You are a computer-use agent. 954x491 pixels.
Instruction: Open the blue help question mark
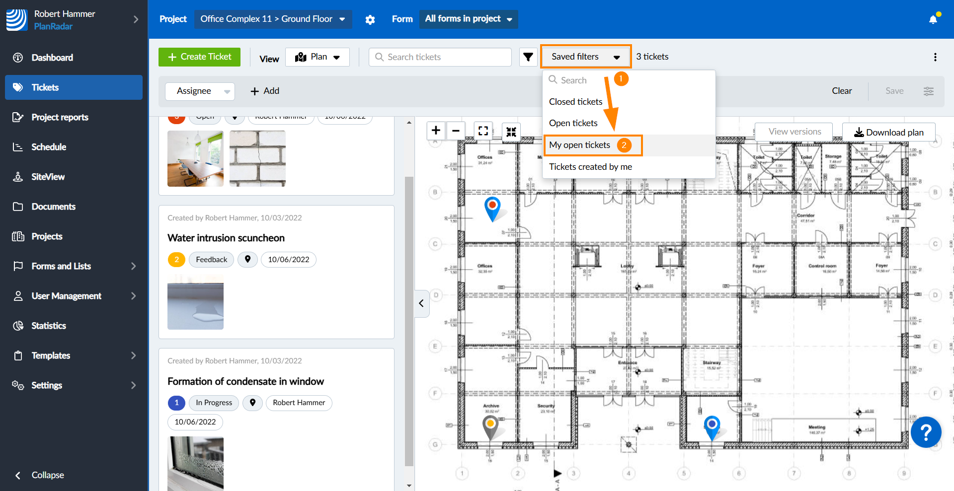click(x=926, y=432)
